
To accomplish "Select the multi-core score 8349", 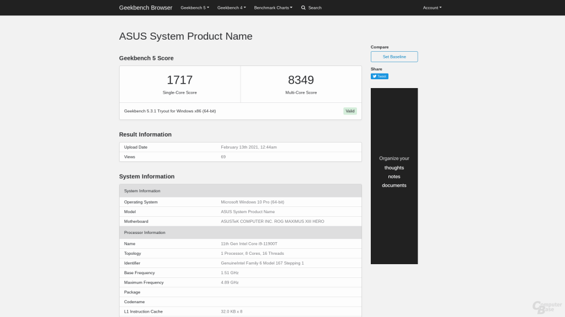I will click(301, 80).
